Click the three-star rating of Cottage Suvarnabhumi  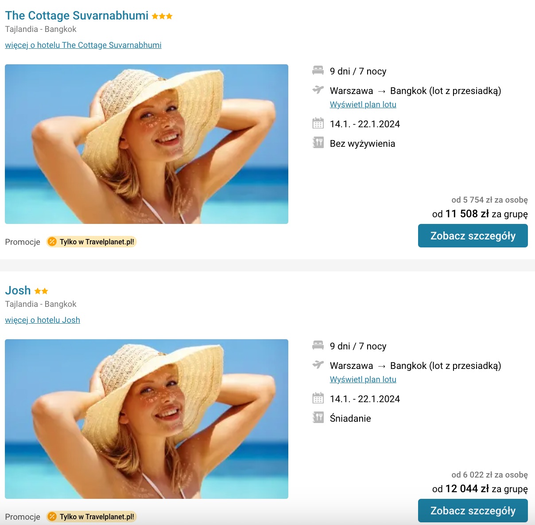tap(162, 16)
